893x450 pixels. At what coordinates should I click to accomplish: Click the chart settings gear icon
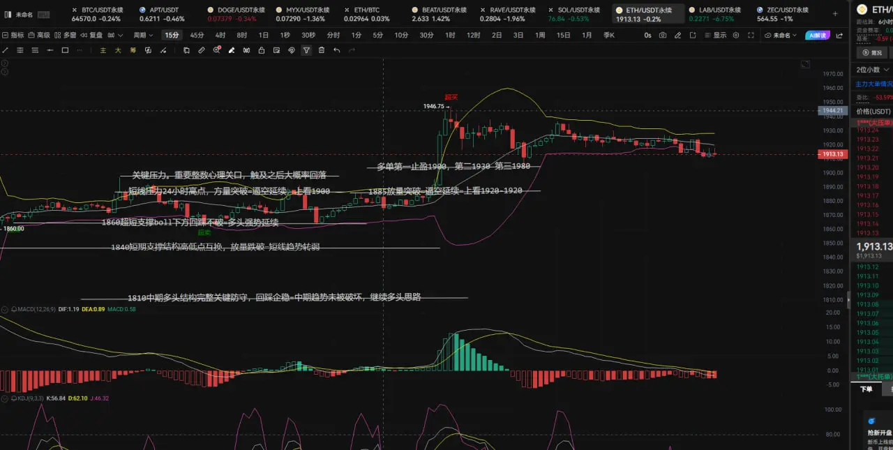coord(735,35)
